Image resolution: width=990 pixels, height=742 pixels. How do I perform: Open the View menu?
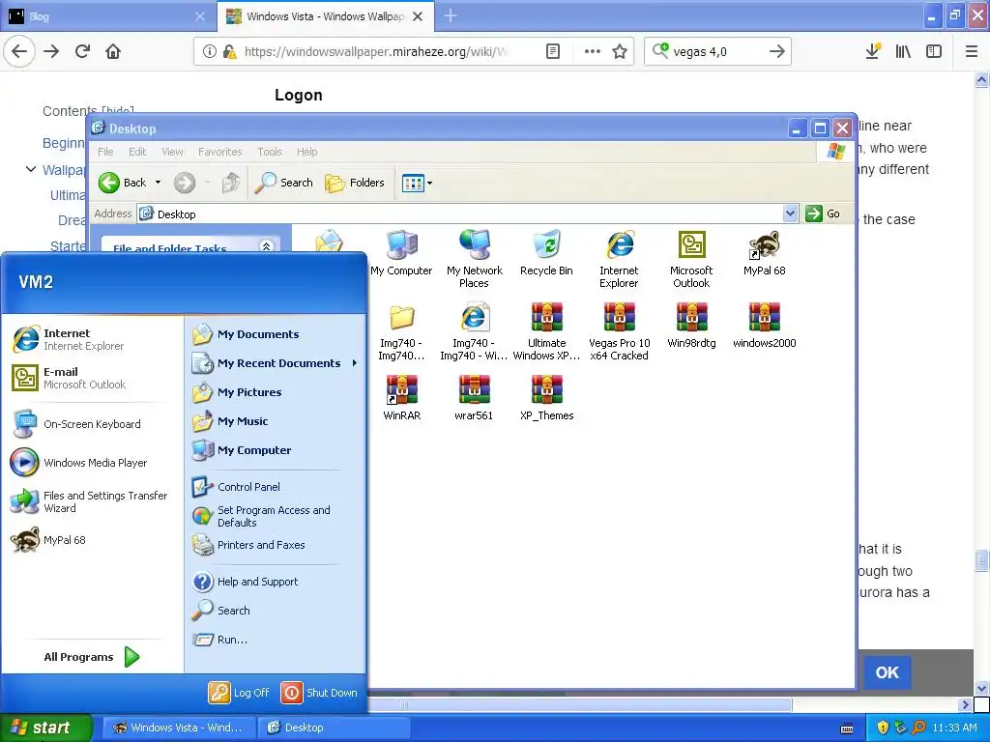[x=172, y=152]
